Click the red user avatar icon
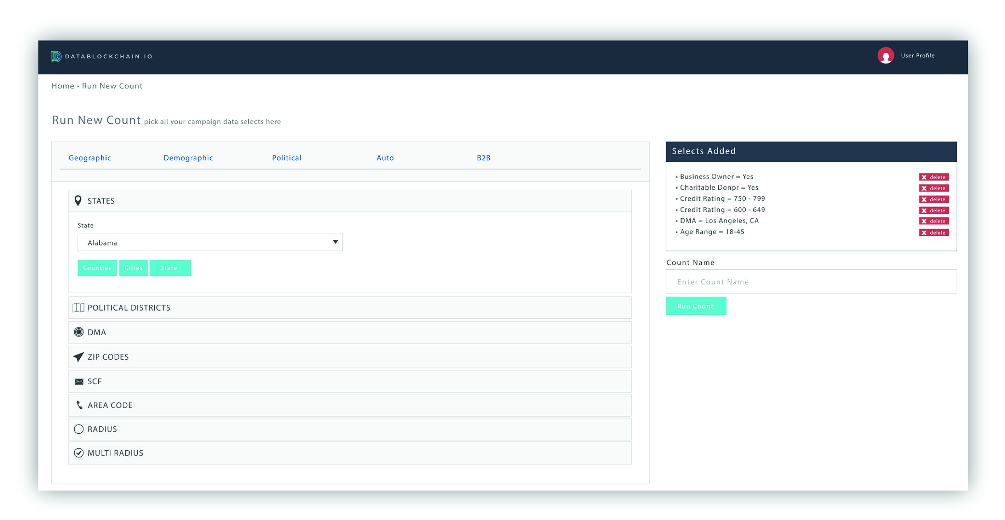 pyautogui.click(x=885, y=56)
